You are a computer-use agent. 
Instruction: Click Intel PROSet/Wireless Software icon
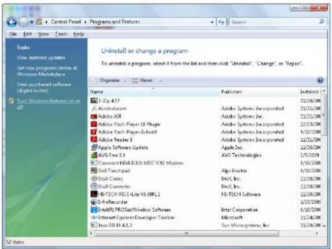(94, 210)
